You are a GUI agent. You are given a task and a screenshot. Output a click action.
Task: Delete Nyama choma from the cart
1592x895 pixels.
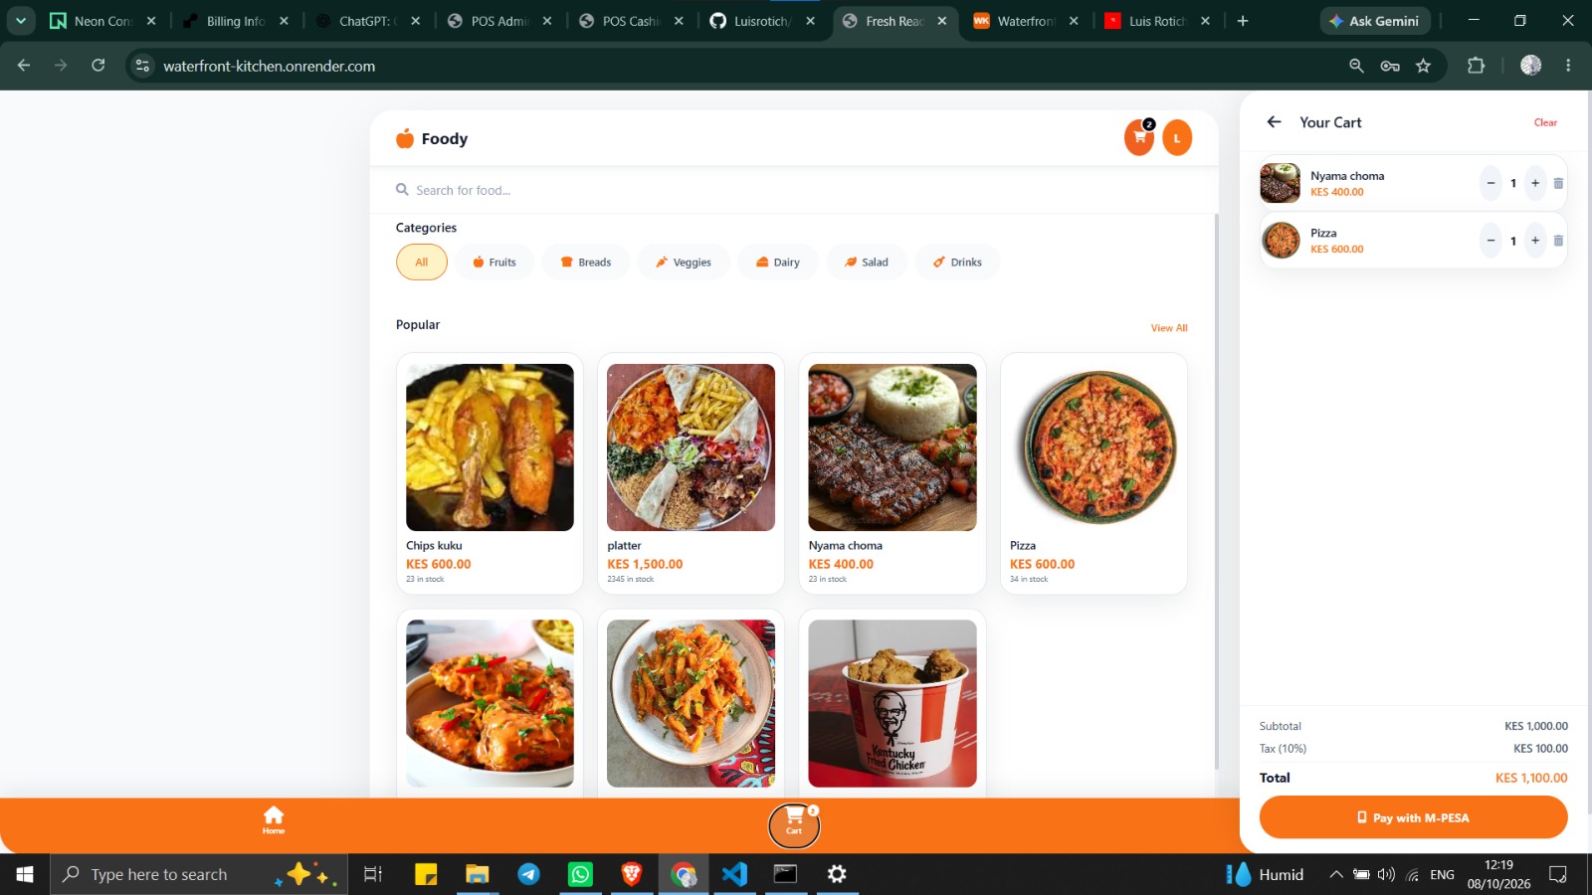coord(1558,183)
